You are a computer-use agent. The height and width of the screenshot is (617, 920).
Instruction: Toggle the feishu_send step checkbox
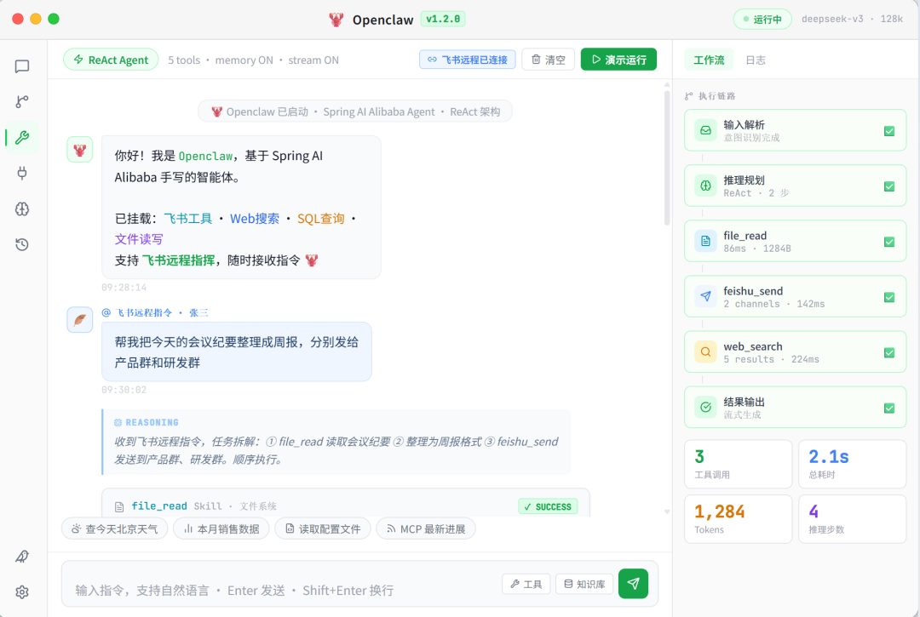889,297
